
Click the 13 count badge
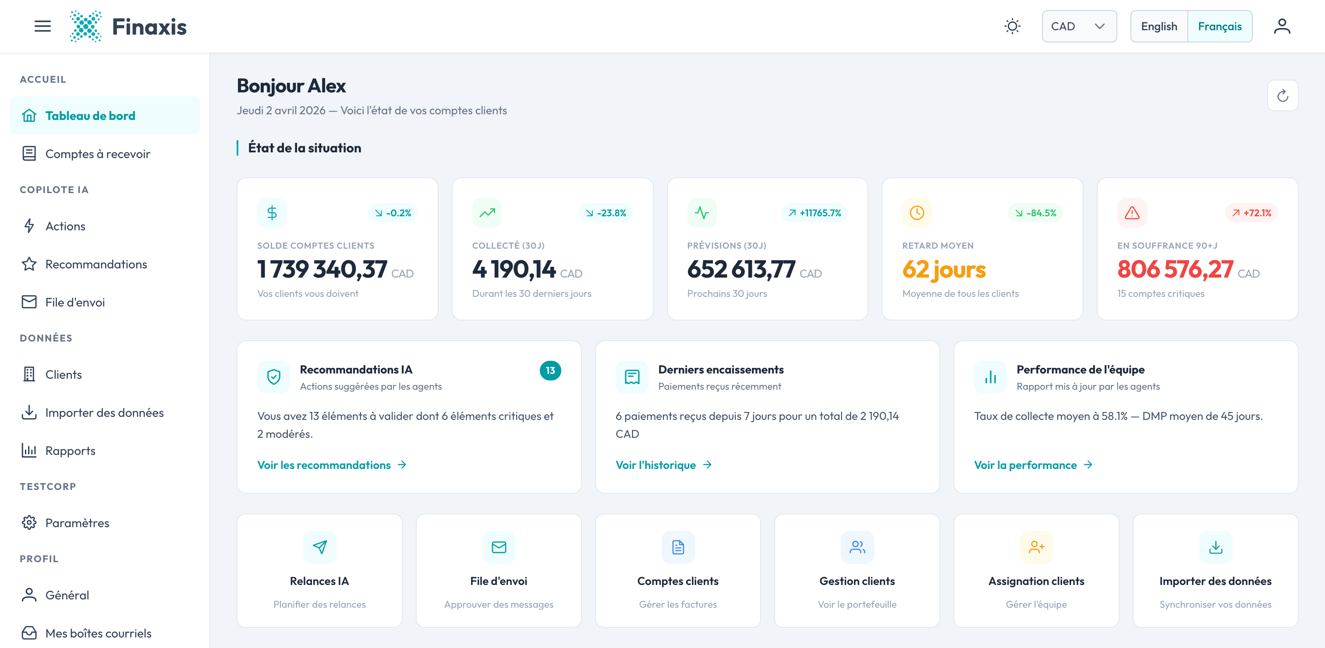[550, 370]
